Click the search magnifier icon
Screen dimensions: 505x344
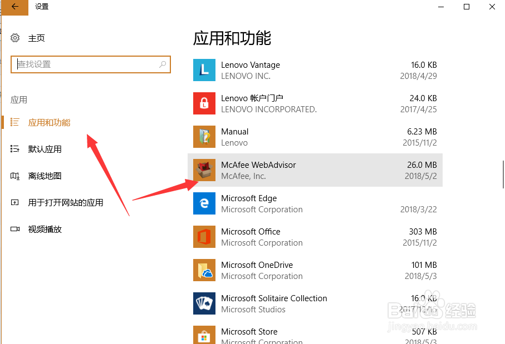pyautogui.click(x=163, y=64)
